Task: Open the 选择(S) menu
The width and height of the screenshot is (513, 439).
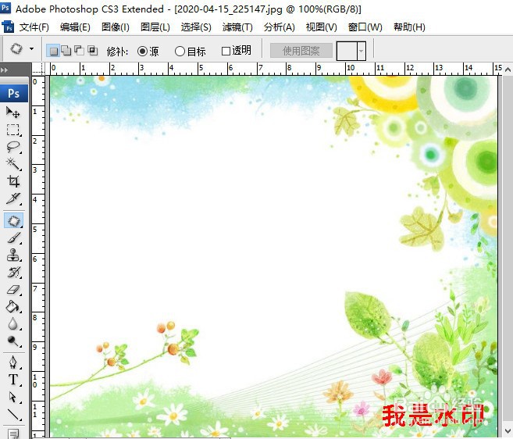Action: pyautogui.click(x=196, y=27)
